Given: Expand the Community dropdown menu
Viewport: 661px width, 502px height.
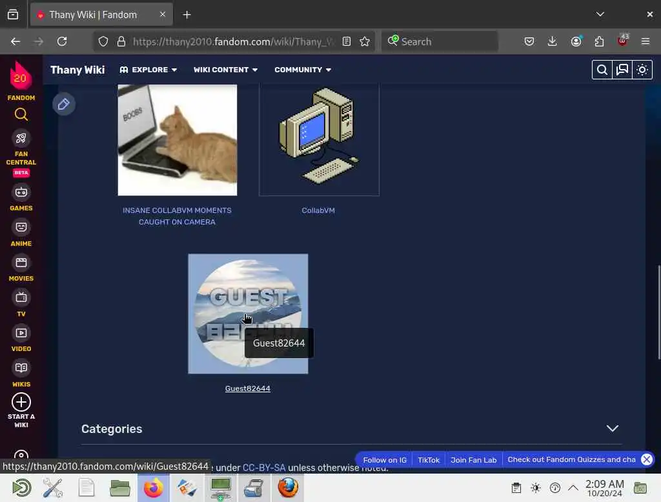Looking at the screenshot, I should (303, 70).
